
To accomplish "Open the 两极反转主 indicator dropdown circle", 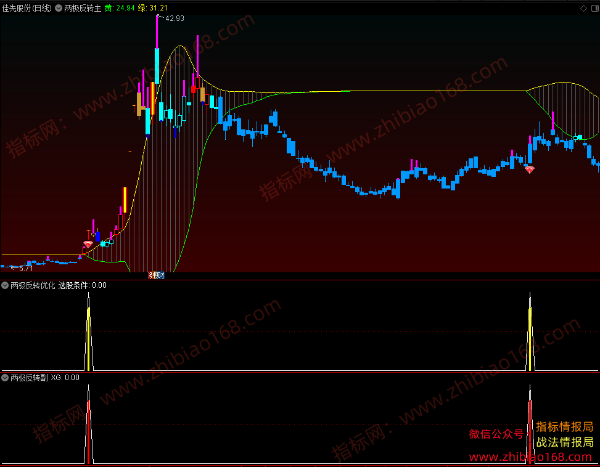I will [x=59, y=8].
